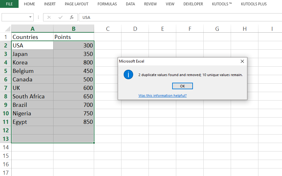Switch to the DATA ribbon tab

130,4
